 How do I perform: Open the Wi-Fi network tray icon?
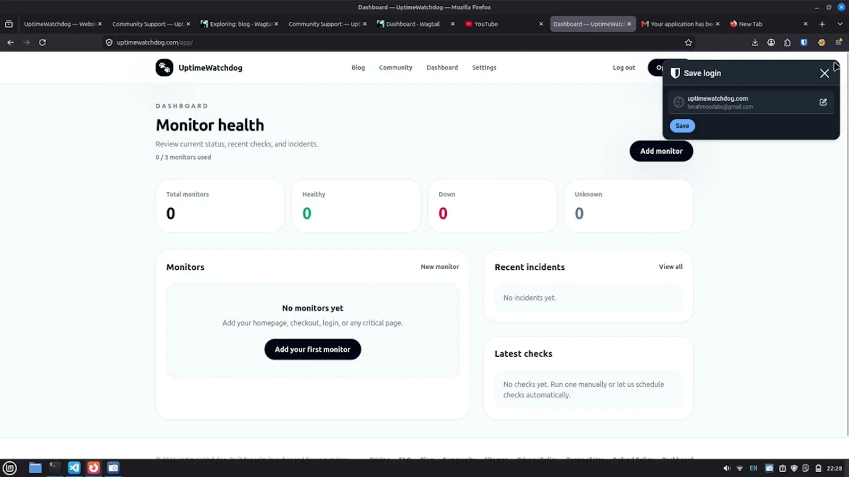(740, 469)
